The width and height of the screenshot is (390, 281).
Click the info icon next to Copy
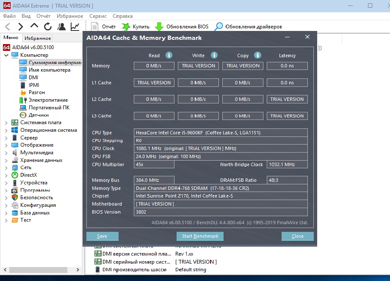point(257,55)
